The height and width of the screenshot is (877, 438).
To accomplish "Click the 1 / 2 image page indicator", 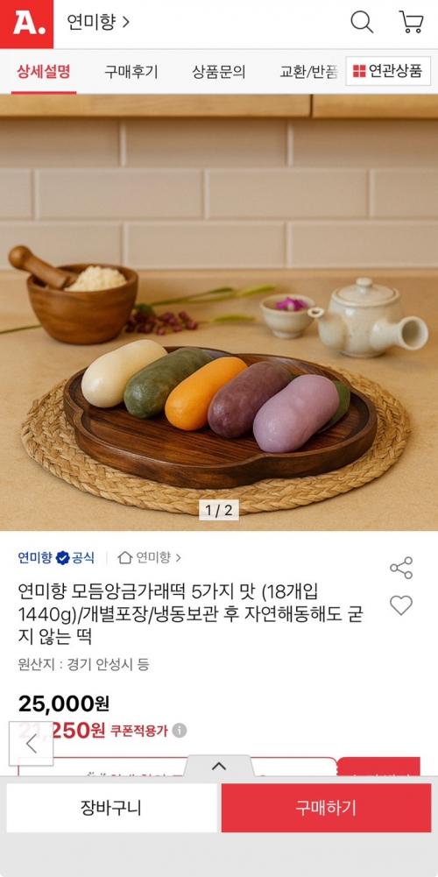I will 219,510.
